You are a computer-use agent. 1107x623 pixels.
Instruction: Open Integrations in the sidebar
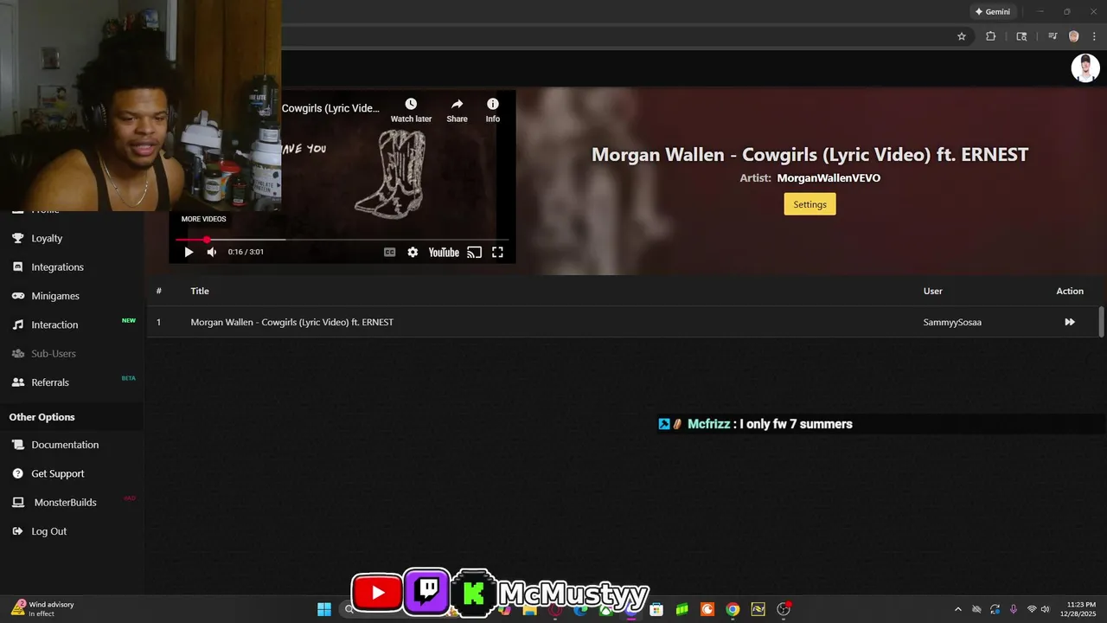click(57, 267)
